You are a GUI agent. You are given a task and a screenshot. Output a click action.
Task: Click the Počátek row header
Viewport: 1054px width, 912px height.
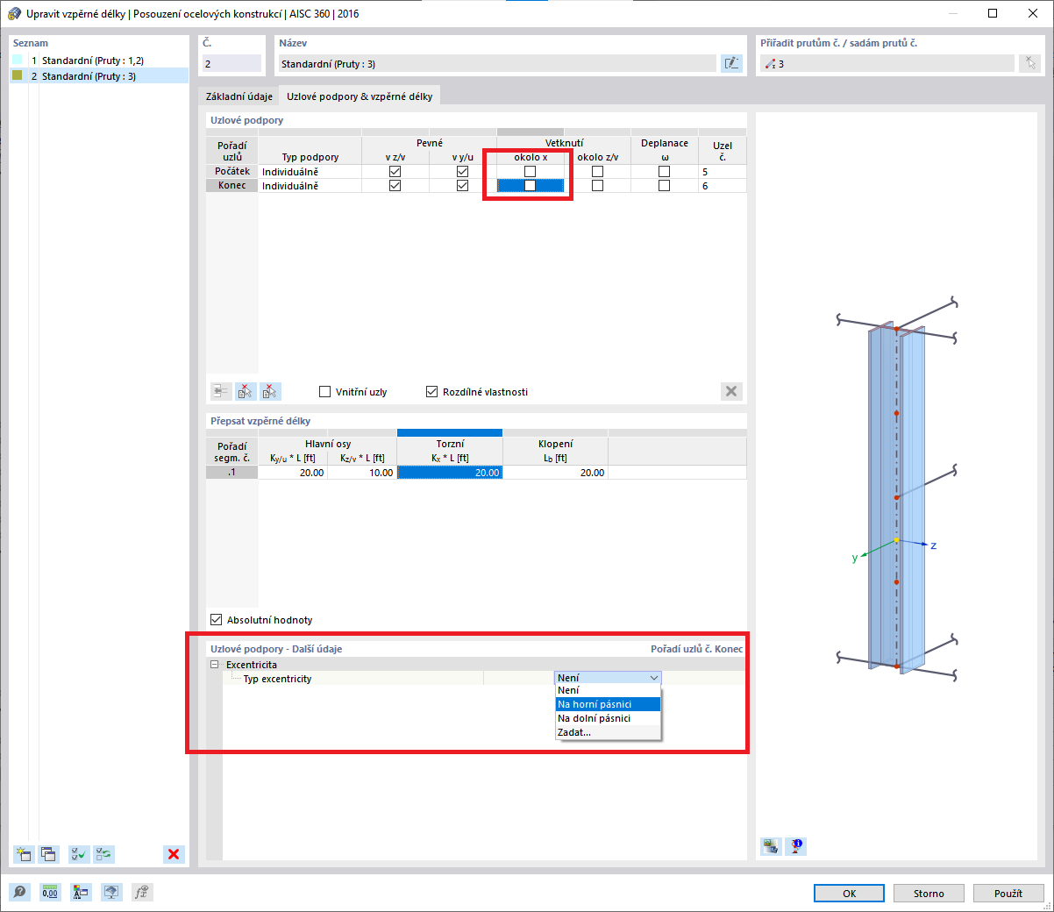[232, 172]
